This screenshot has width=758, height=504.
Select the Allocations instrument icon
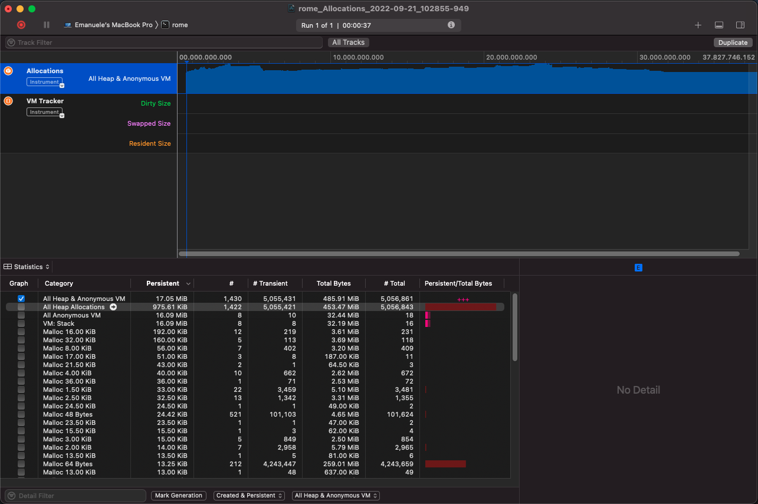(7, 71)
